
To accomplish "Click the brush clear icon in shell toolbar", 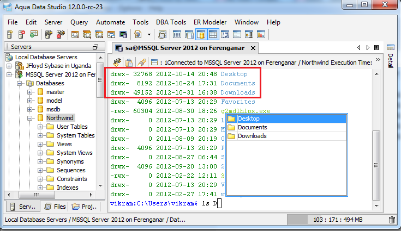I will point(141,62).
